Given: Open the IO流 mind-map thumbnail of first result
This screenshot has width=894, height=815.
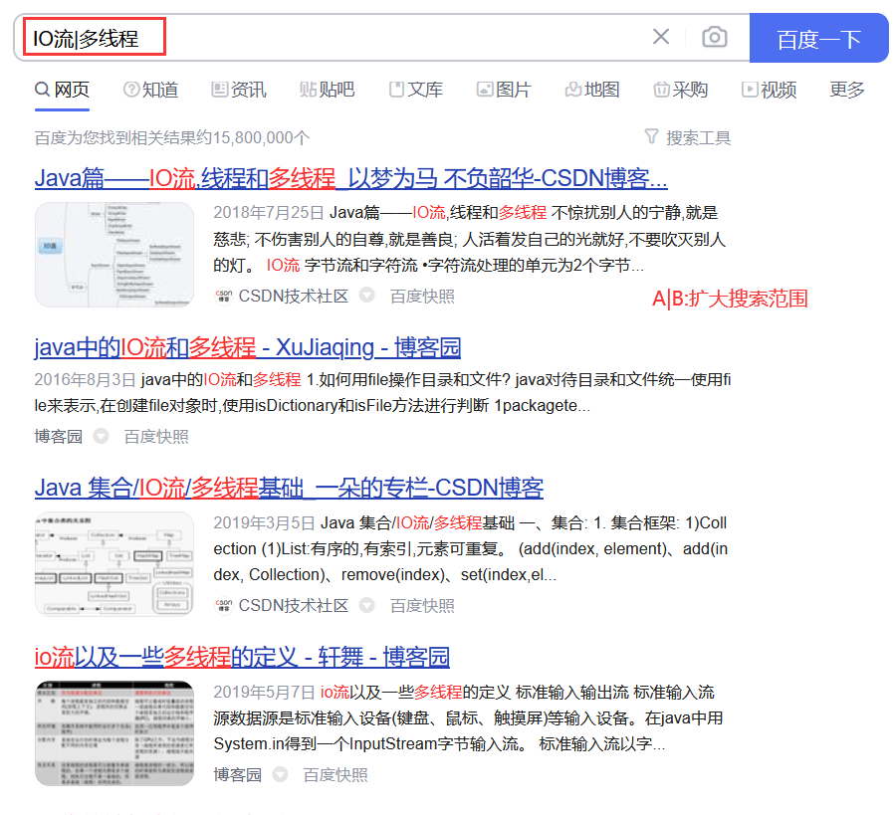Looking at the screenshot, I should click(114, 255).
